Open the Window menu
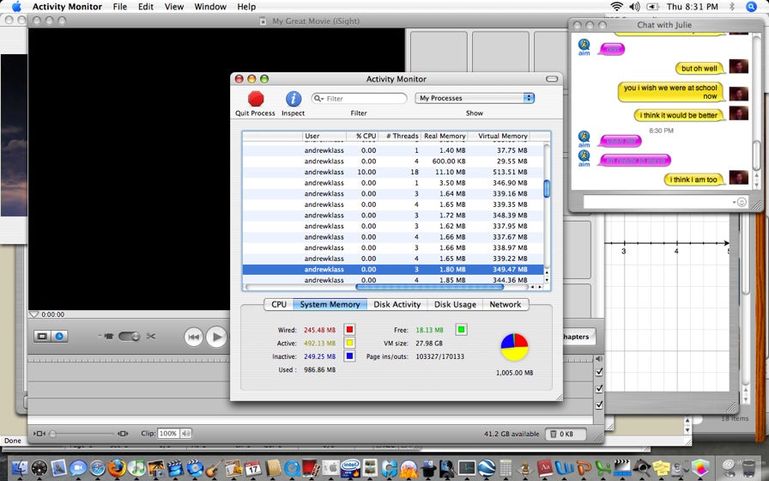The width and height of the screenshot is (769, 481). (210, 7)
